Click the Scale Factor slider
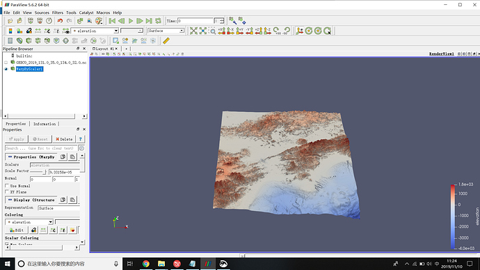This screenshot has width=480, height=270. click(x=38, y=172)
